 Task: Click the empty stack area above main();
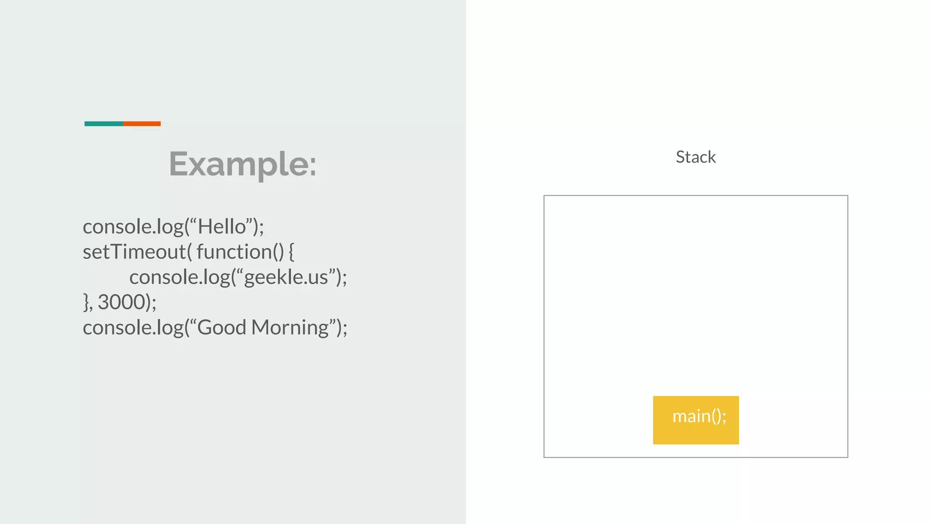pos(695,291)
